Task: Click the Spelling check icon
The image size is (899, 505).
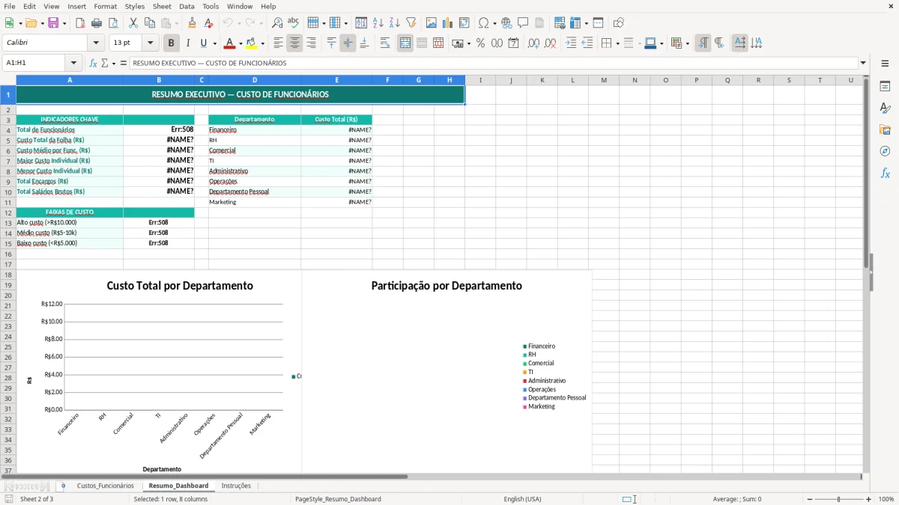Action: (x=294, y=23)
